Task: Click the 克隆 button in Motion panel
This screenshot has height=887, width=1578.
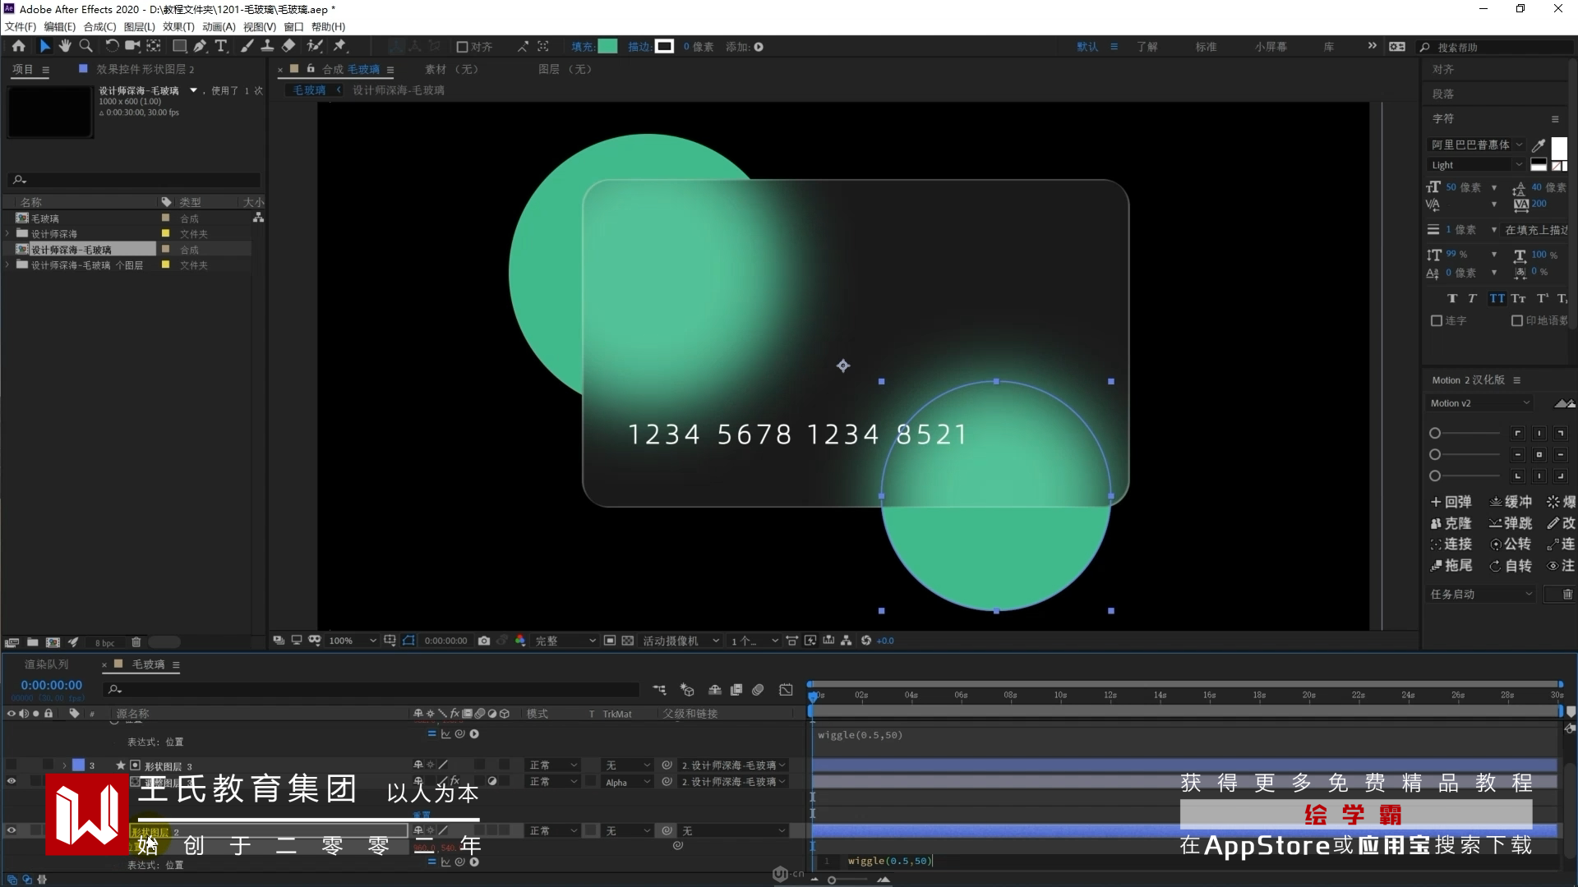Action: point(1451,523)
